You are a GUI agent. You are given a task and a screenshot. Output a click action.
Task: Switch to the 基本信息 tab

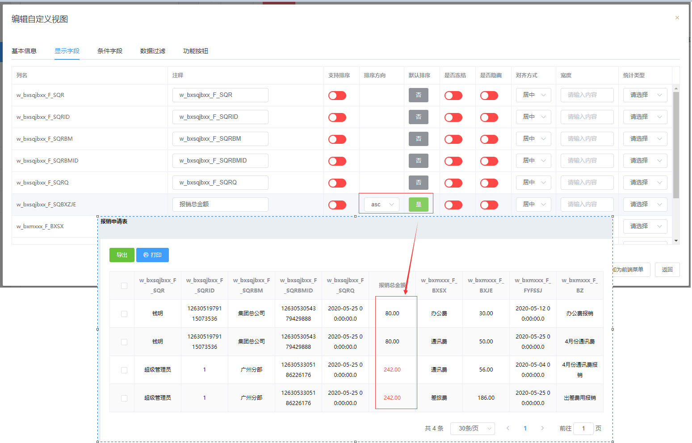24,51
